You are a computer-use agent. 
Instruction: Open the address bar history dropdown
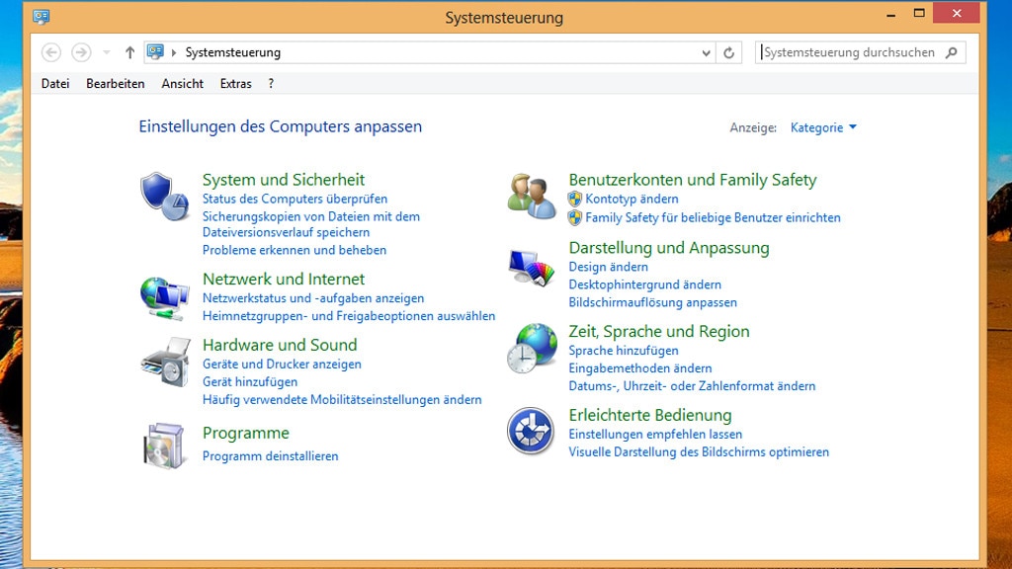(705, 52)
